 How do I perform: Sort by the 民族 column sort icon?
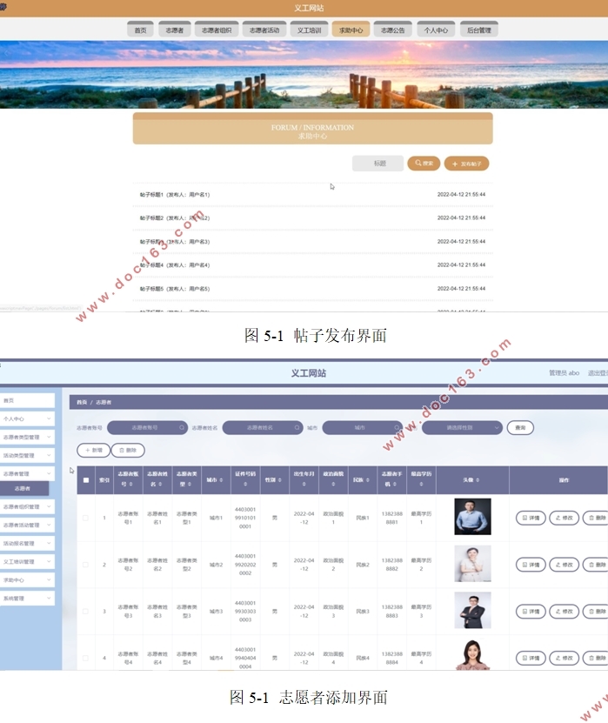click(367, 480)
